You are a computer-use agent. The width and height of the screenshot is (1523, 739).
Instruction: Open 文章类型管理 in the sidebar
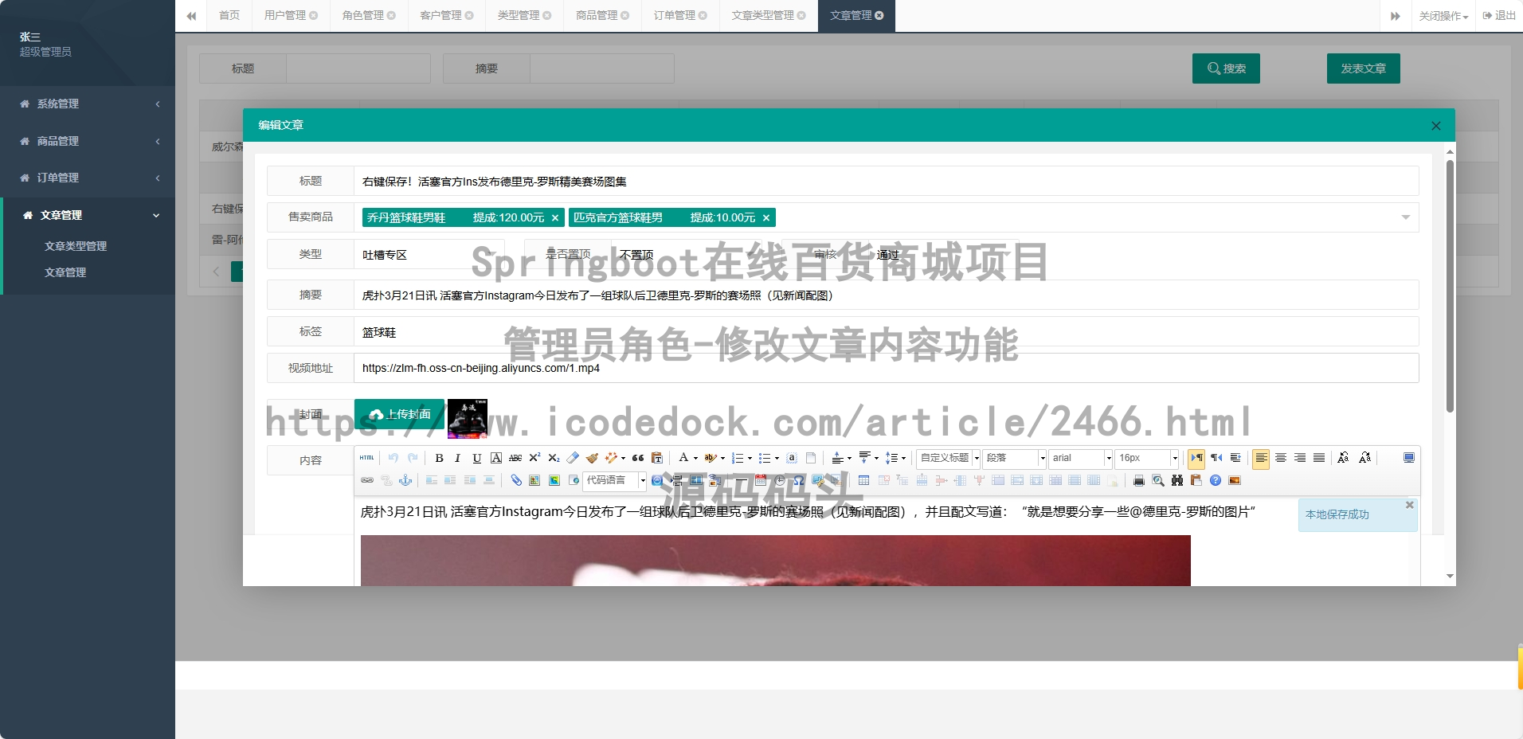(x=76, y=246)
